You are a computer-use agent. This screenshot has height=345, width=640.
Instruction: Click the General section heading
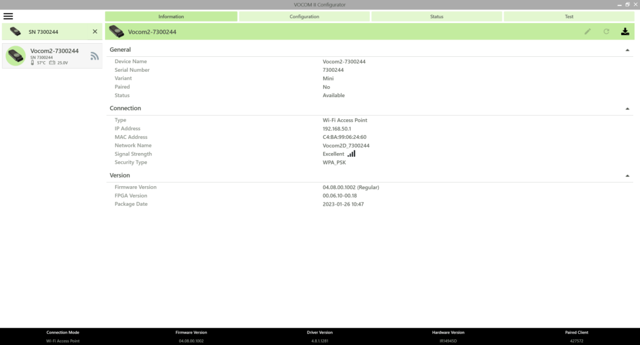[120, 49]
